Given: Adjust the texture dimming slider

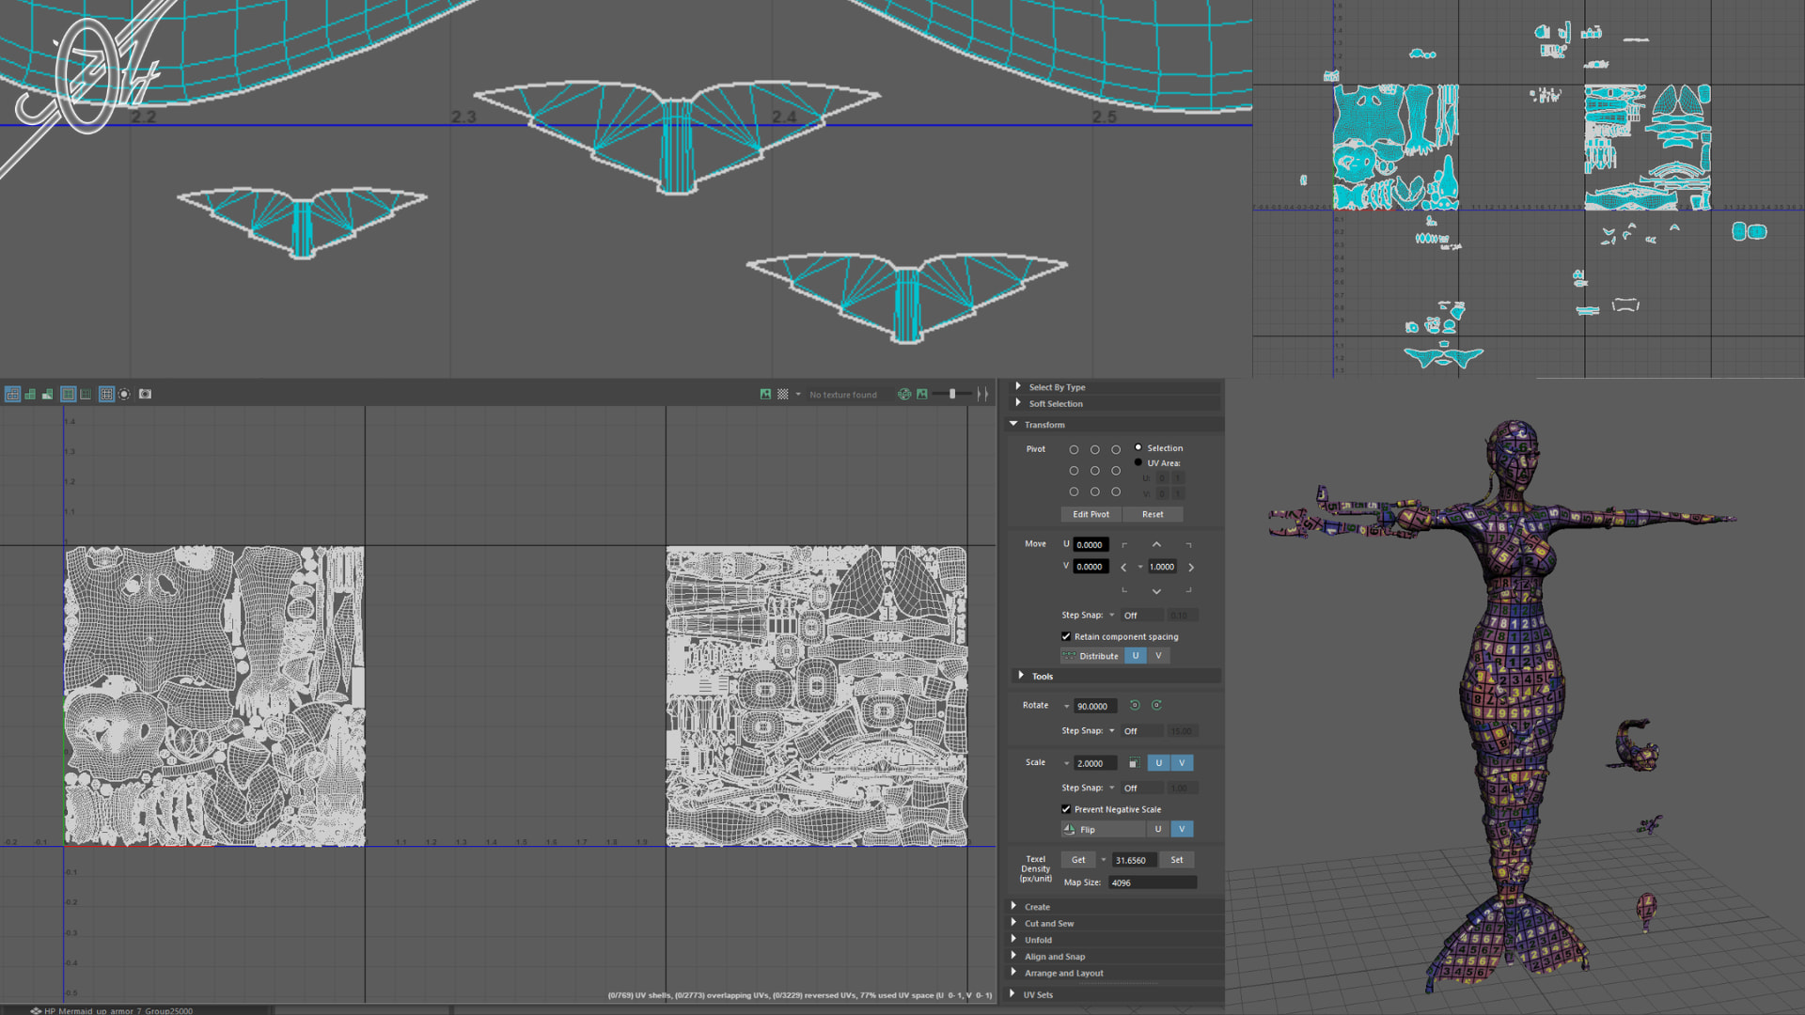Looking at the screenshot, I should (x=952, y=394).
